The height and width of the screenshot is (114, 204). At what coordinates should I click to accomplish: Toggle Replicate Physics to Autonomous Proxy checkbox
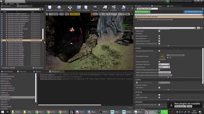pos(159,44)
